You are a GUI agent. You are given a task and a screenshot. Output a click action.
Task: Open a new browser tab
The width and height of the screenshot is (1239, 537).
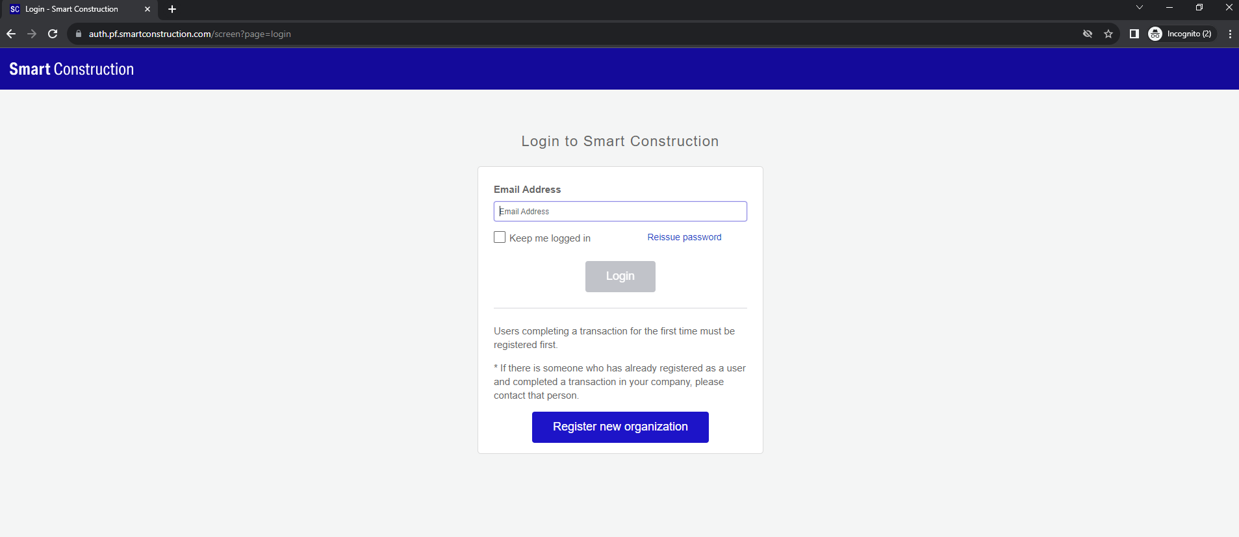coord(172,9)
